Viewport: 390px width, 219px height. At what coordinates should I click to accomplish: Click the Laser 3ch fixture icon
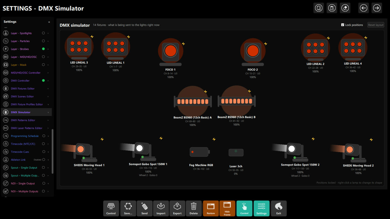coord(236,152)
